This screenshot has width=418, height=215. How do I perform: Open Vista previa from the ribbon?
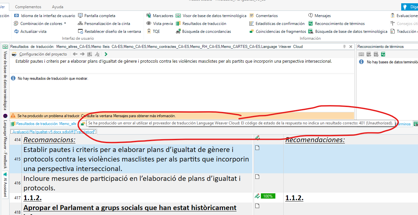click(x=160, y=24)
